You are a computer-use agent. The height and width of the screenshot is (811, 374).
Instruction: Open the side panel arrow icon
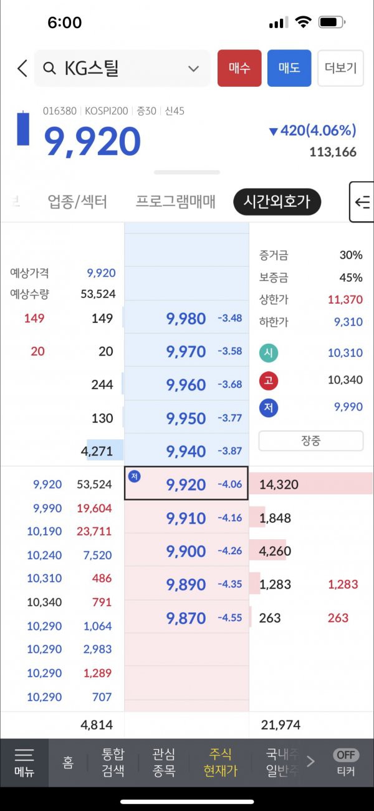[x=362, y=202]
